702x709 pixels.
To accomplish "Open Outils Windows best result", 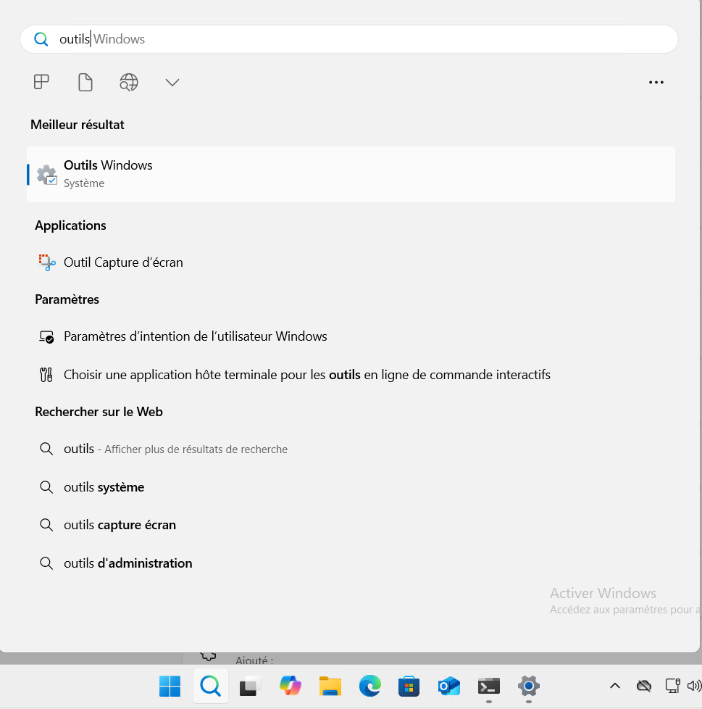I will (351, 174).
